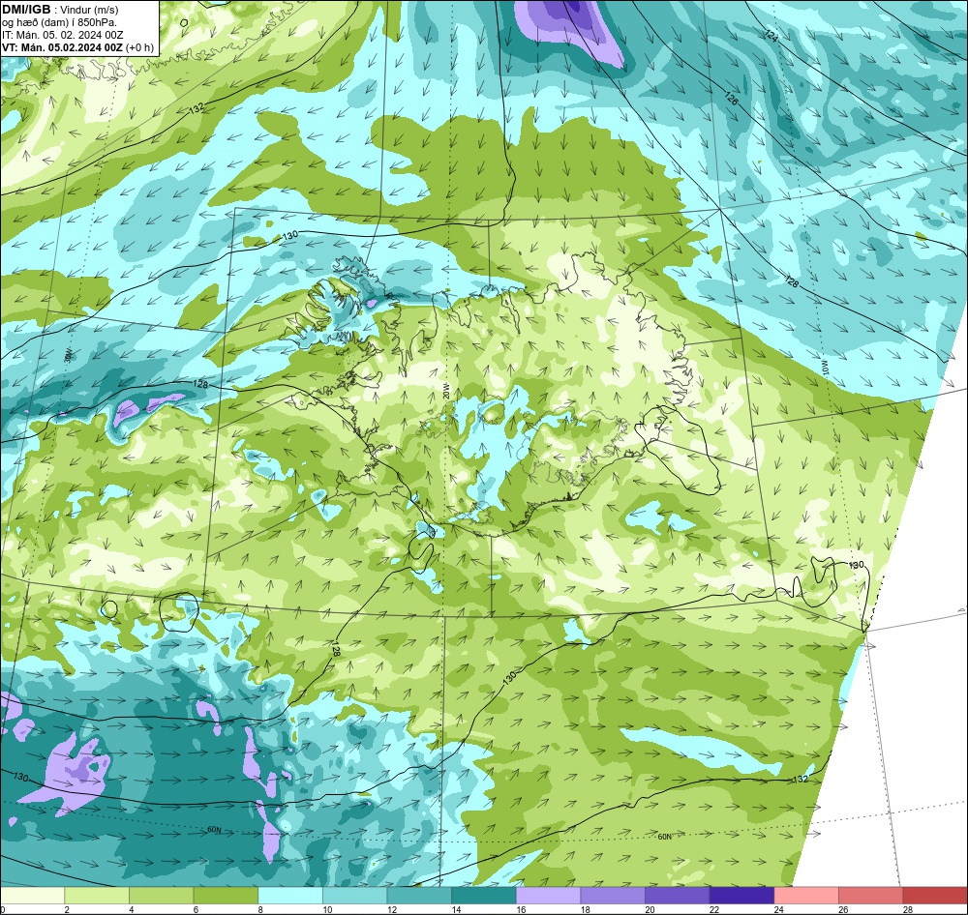Click the 14–16 m/s dark teal legend swatch
Screen dimensions: 968x915
pyautogui.click(x=484, y=896)
